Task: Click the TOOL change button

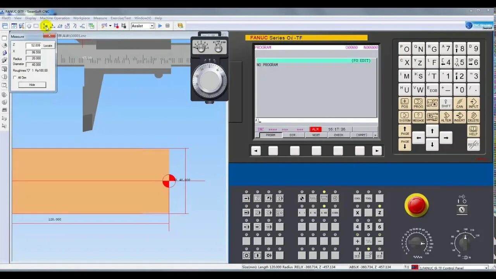Action: (369, 198)
